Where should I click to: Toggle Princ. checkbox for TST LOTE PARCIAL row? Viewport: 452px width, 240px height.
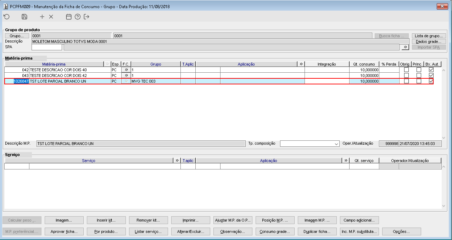click(419, 81)
